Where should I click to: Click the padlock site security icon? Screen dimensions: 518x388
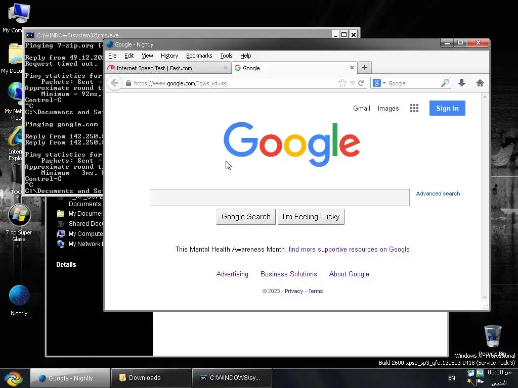tap(128, 83)
